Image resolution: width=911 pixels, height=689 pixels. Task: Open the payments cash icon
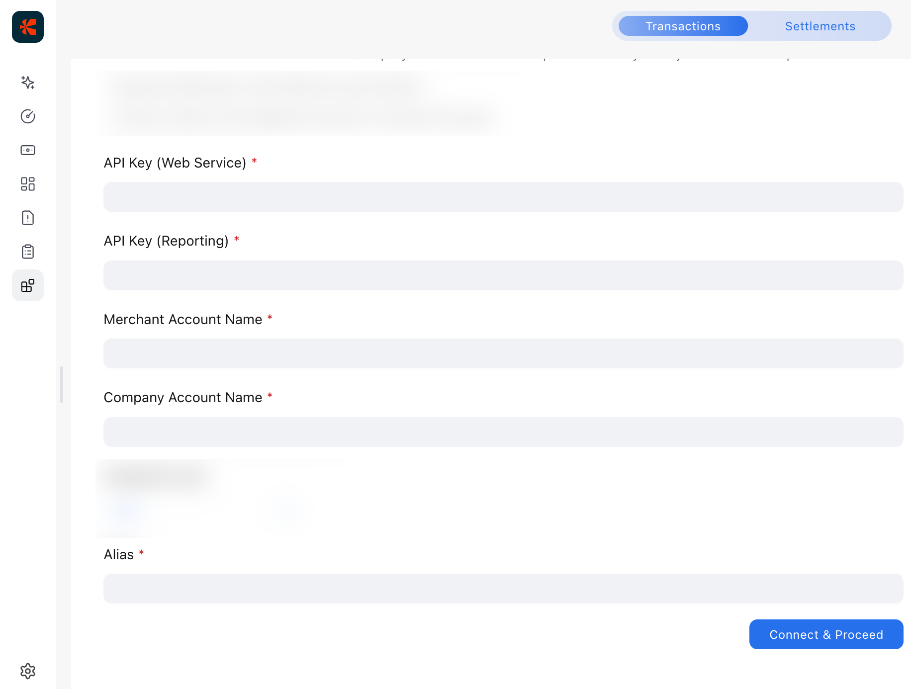28,150
